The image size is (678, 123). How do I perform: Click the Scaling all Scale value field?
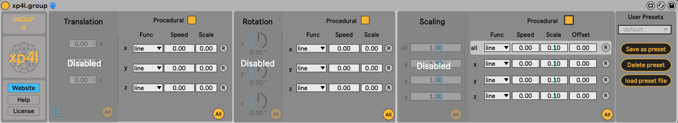pyautogui.click(x=554, y=48)
